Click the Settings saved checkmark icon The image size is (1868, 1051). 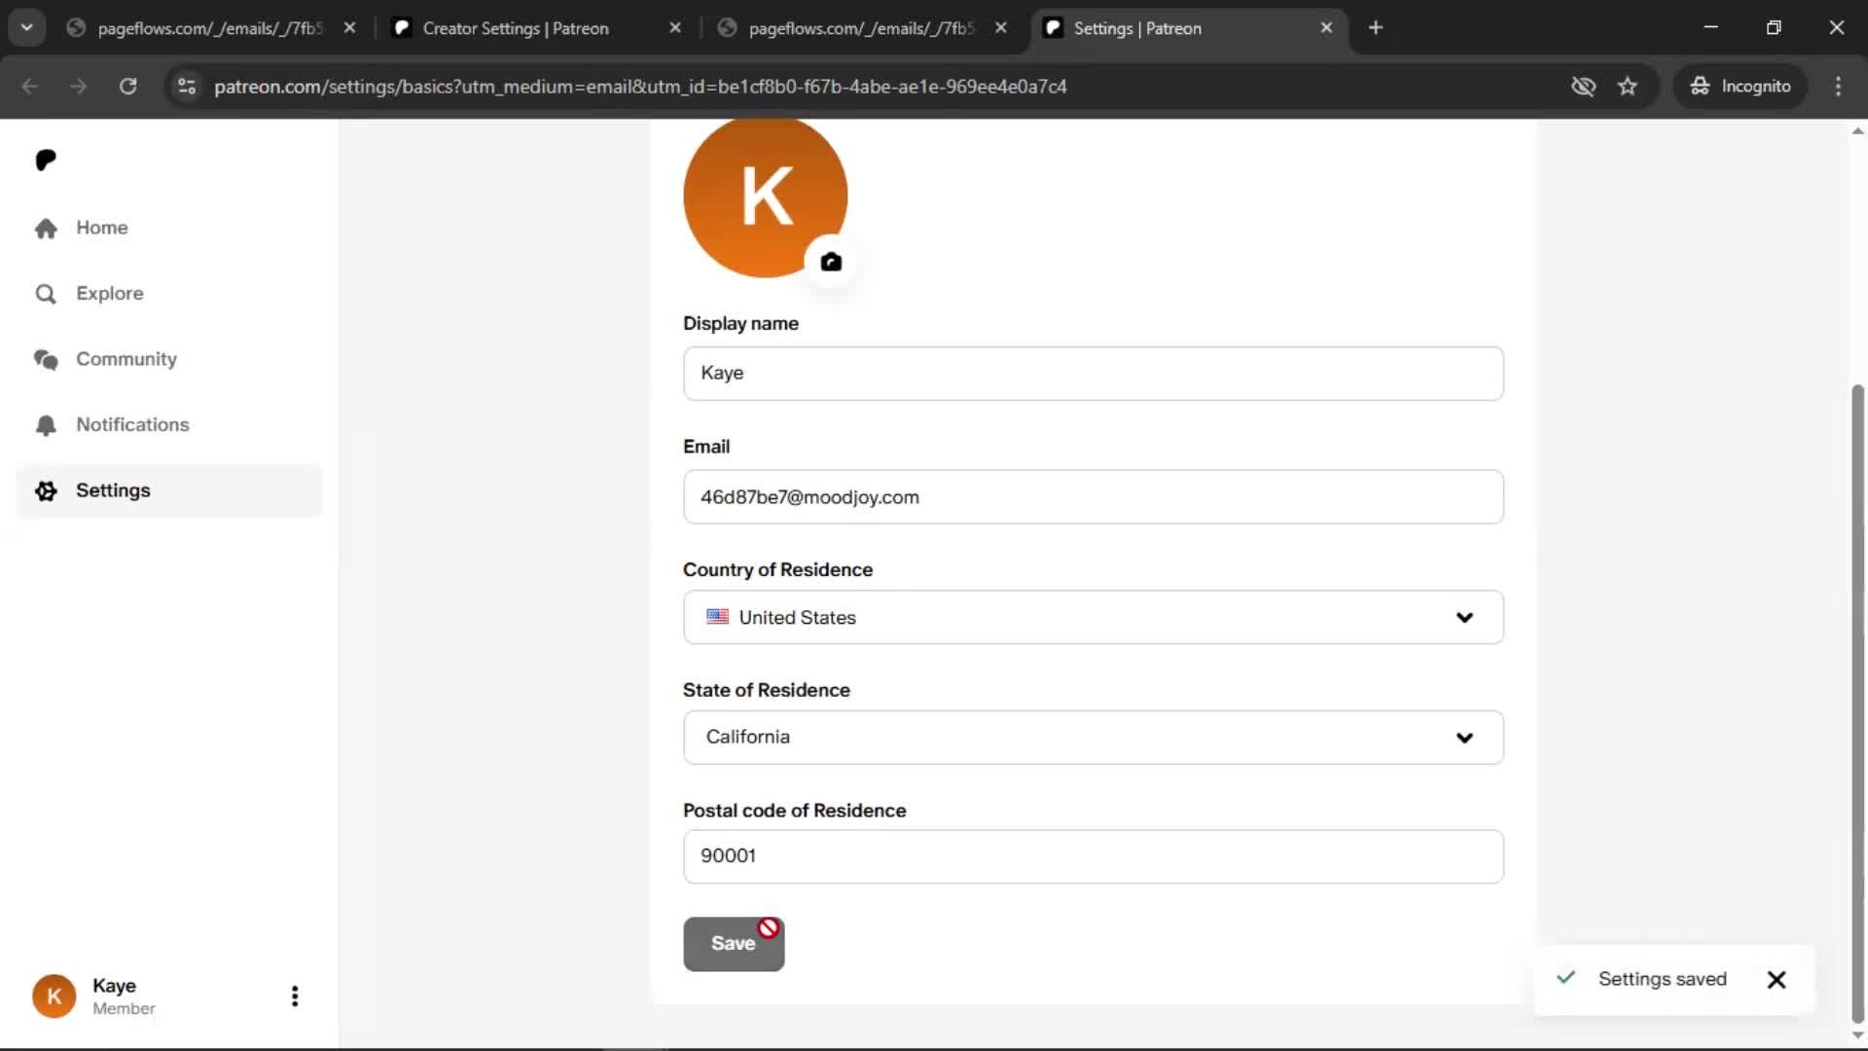pyautogui.click(x=1565, y=978)
